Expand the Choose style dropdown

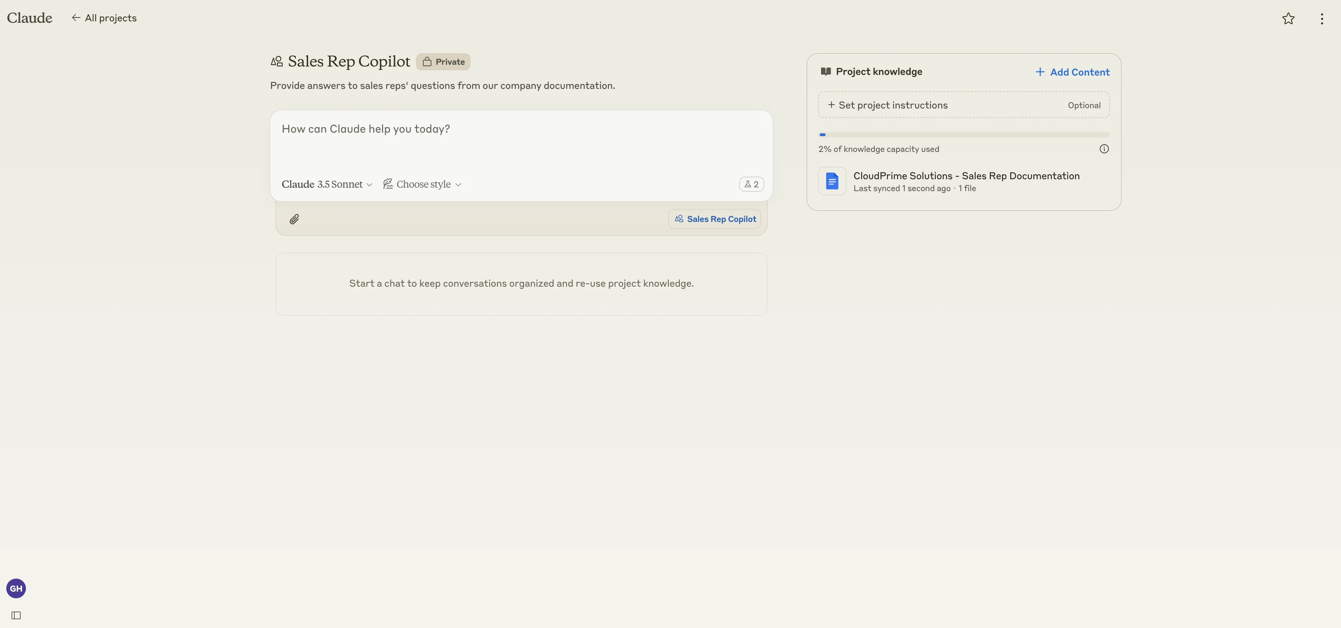click(x=422, y=184)
